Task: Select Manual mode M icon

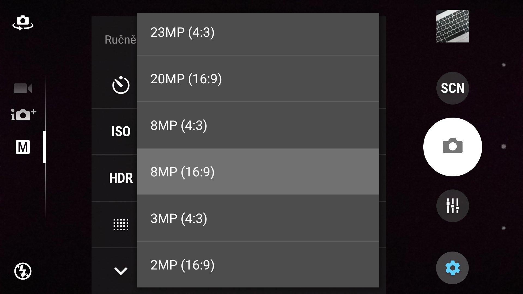Action: [x=23, y=147]
